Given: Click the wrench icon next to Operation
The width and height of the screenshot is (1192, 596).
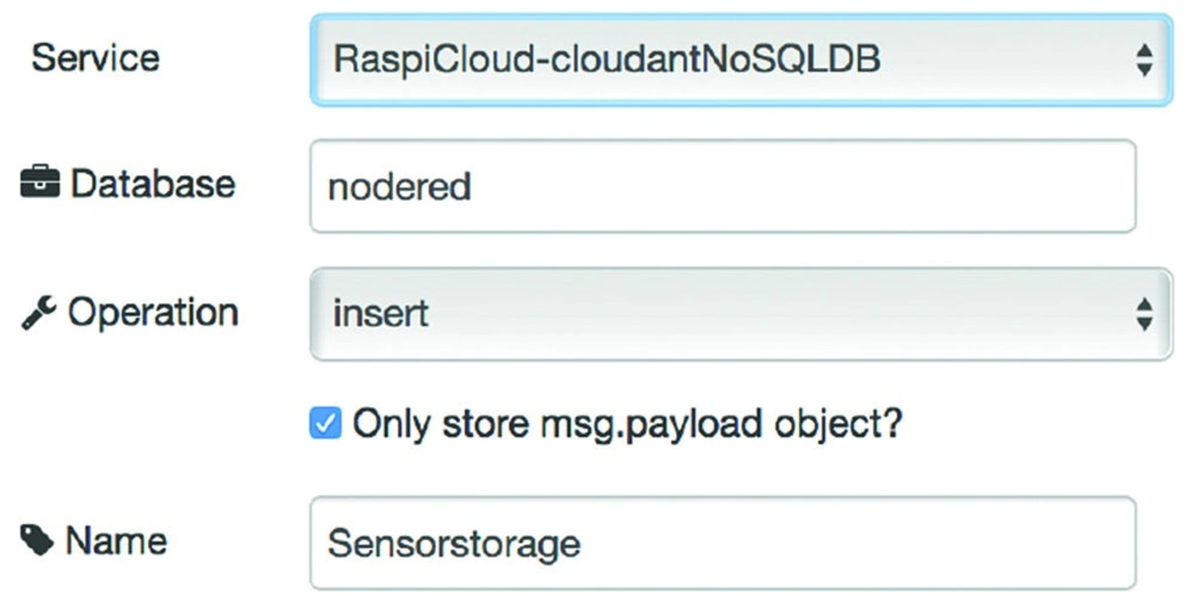Looking at the screenshot, I should tap(38, 312).
